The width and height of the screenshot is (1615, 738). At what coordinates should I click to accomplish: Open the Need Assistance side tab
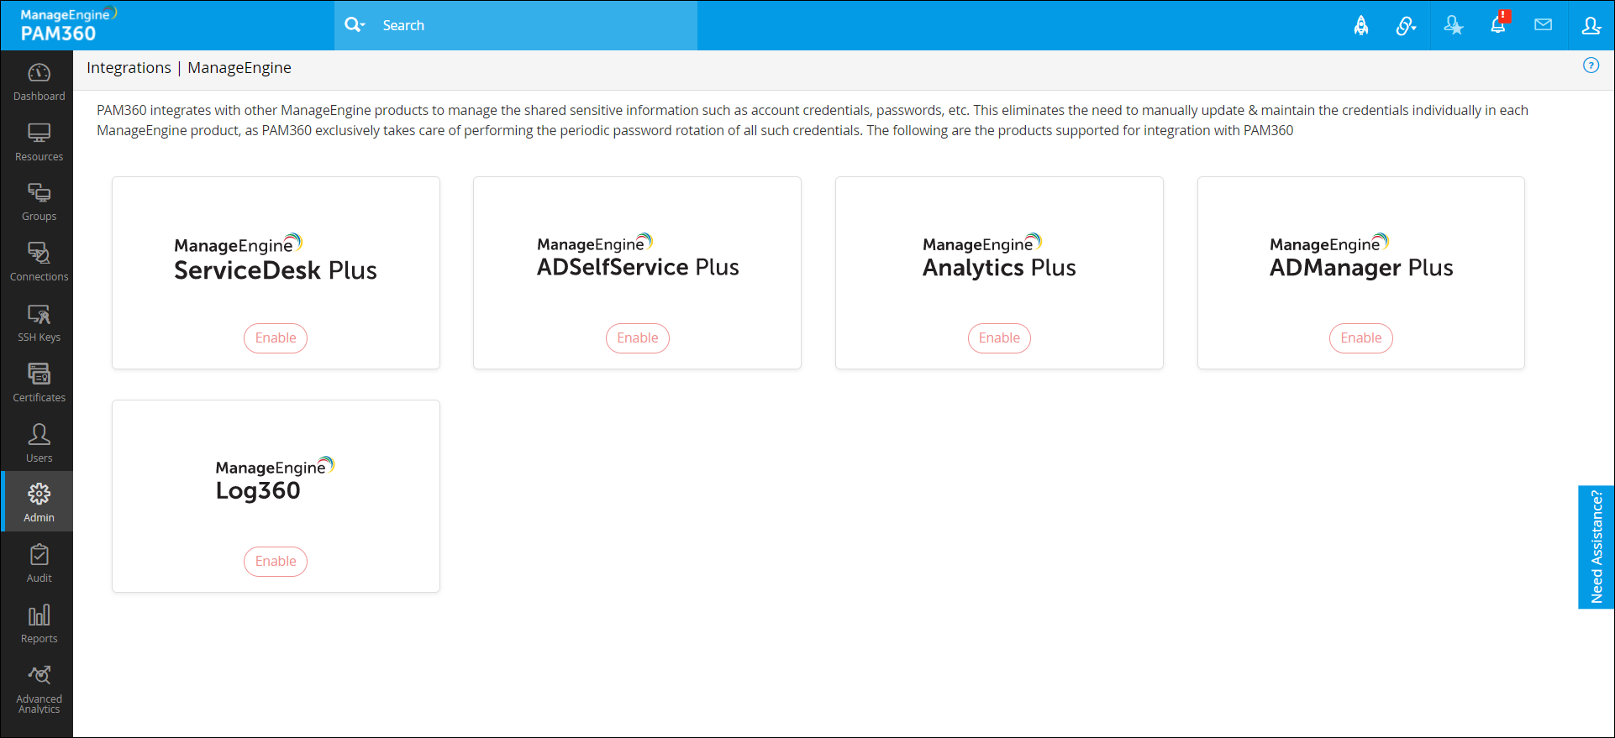coord(1596,547)
